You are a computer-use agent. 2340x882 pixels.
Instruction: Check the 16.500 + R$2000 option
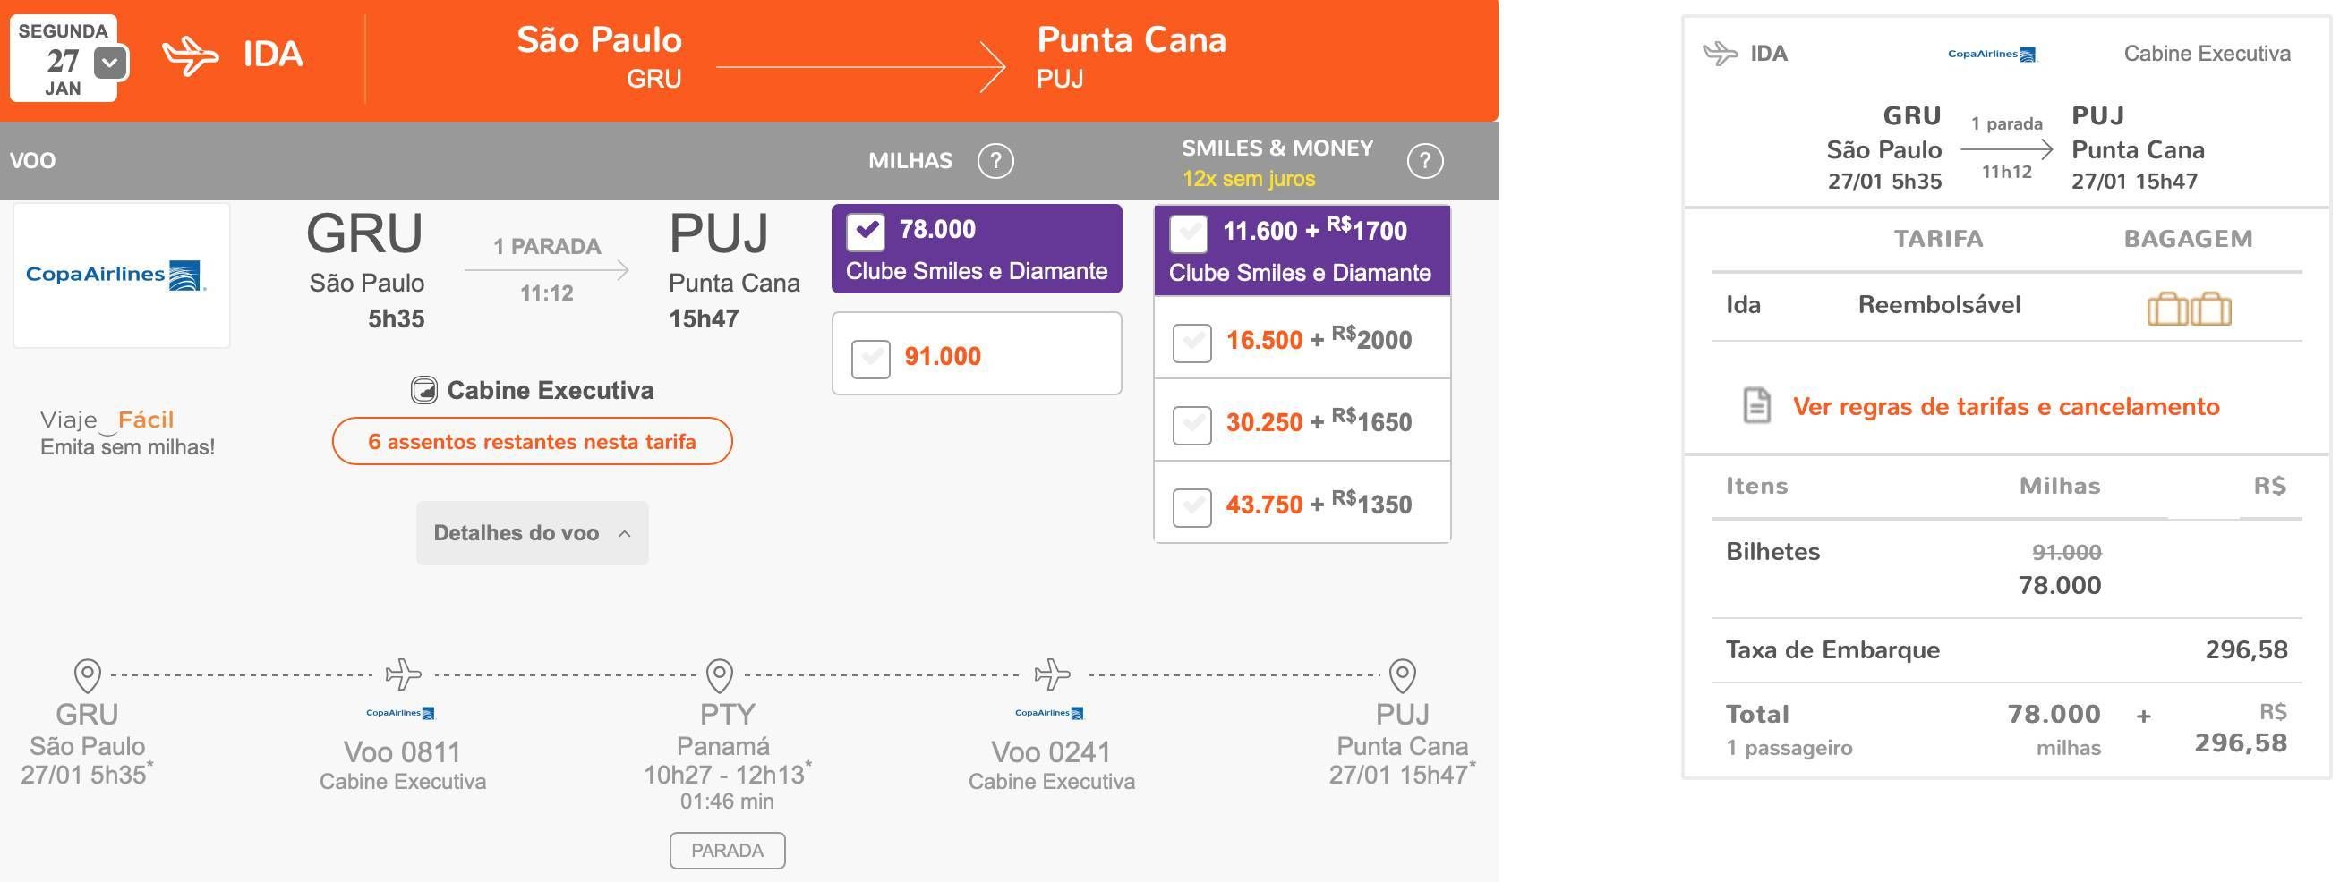click(1191, 343)
